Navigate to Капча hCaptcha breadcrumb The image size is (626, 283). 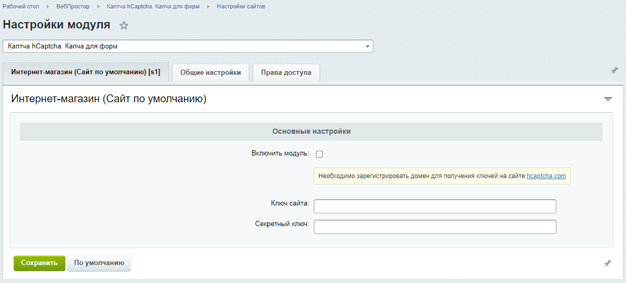(x=153, y=7)
